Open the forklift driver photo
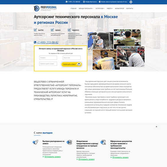 click(x=100, y=40)
